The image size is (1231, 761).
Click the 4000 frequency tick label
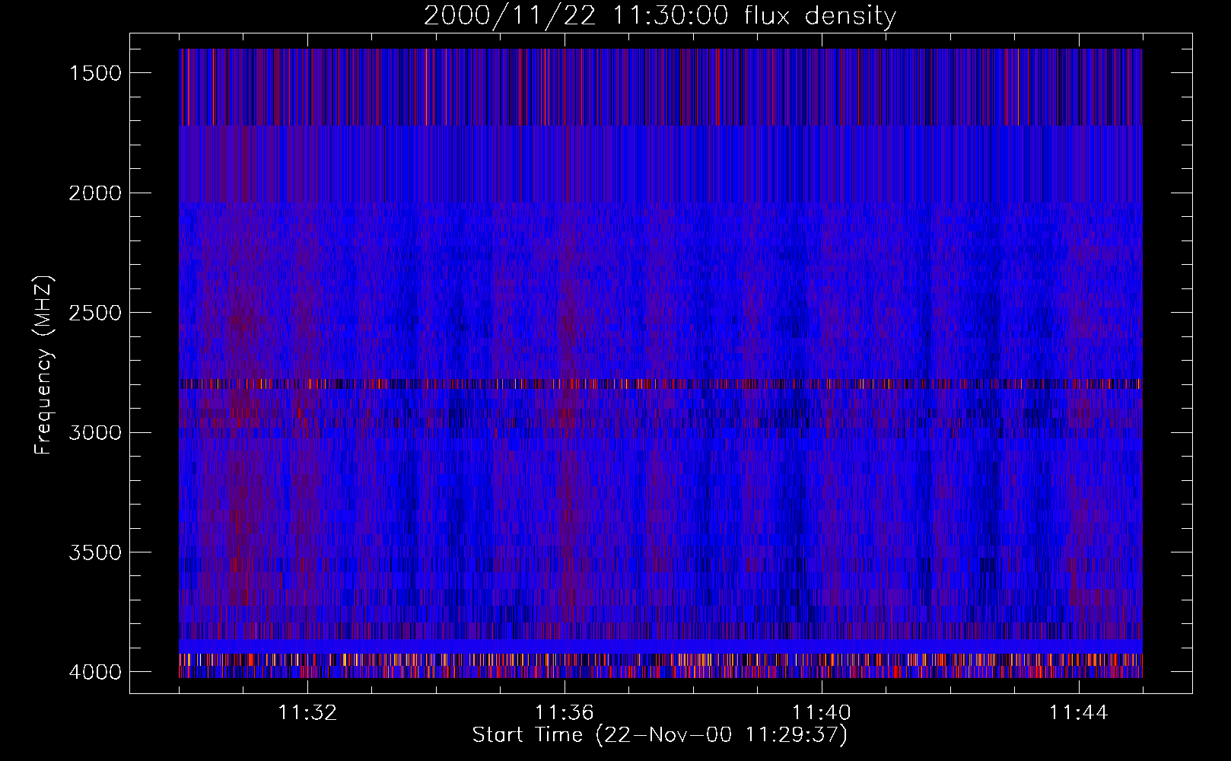95,672
